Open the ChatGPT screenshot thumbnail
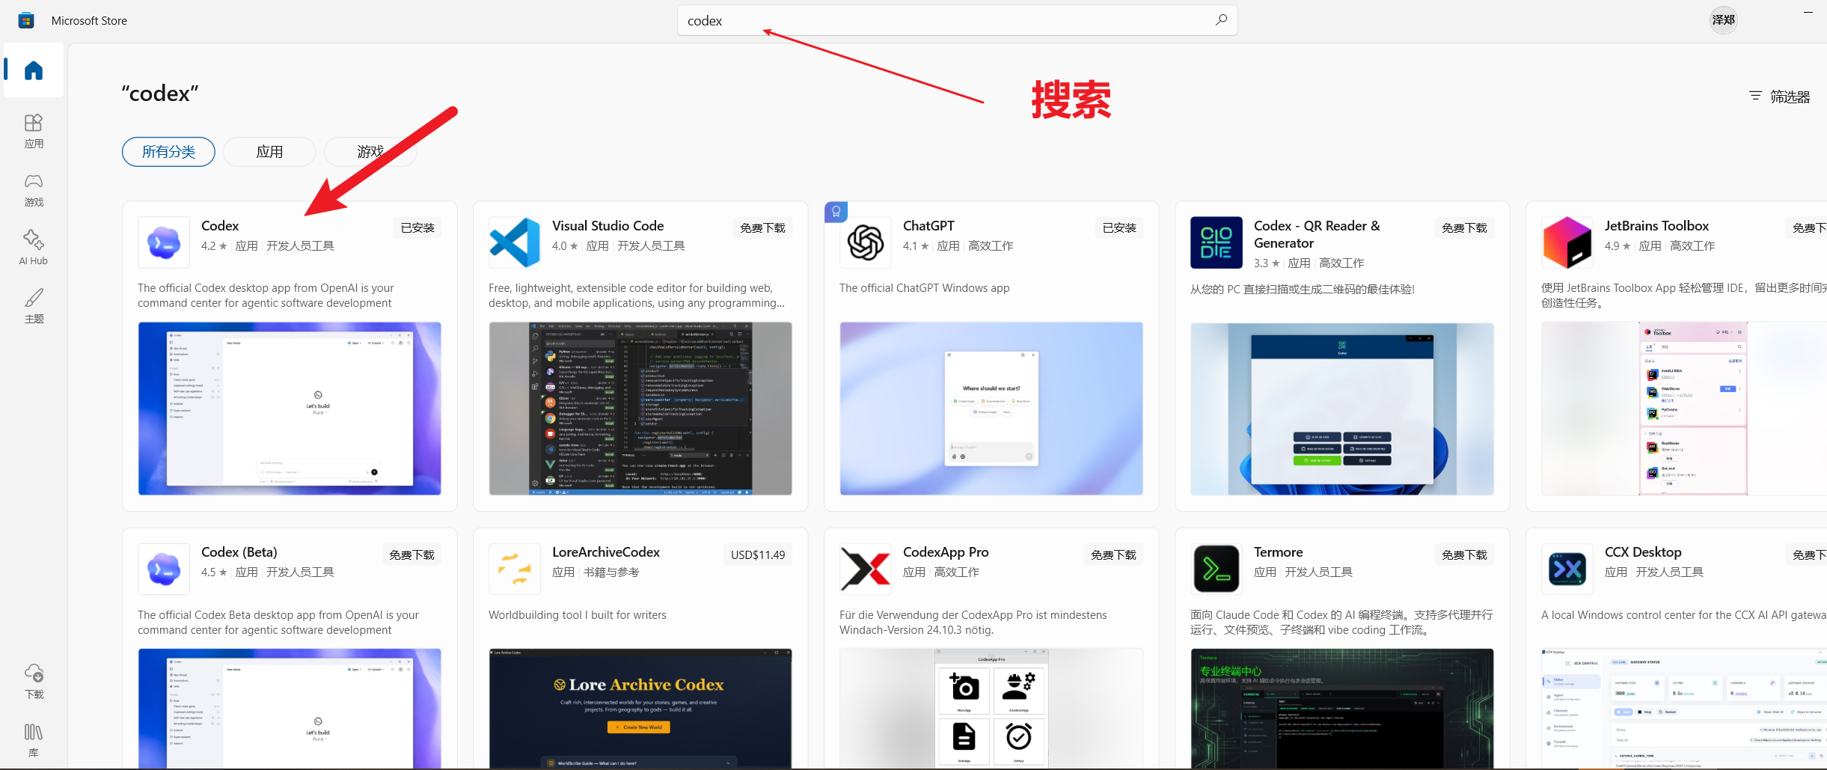The image size is (1827, 770). 991,409
